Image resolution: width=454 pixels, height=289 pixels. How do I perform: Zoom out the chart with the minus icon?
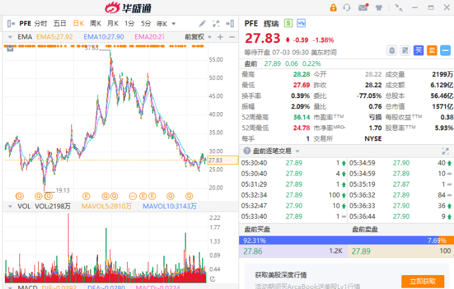point(232,37)
